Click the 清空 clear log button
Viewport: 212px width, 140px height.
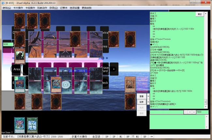200,14
